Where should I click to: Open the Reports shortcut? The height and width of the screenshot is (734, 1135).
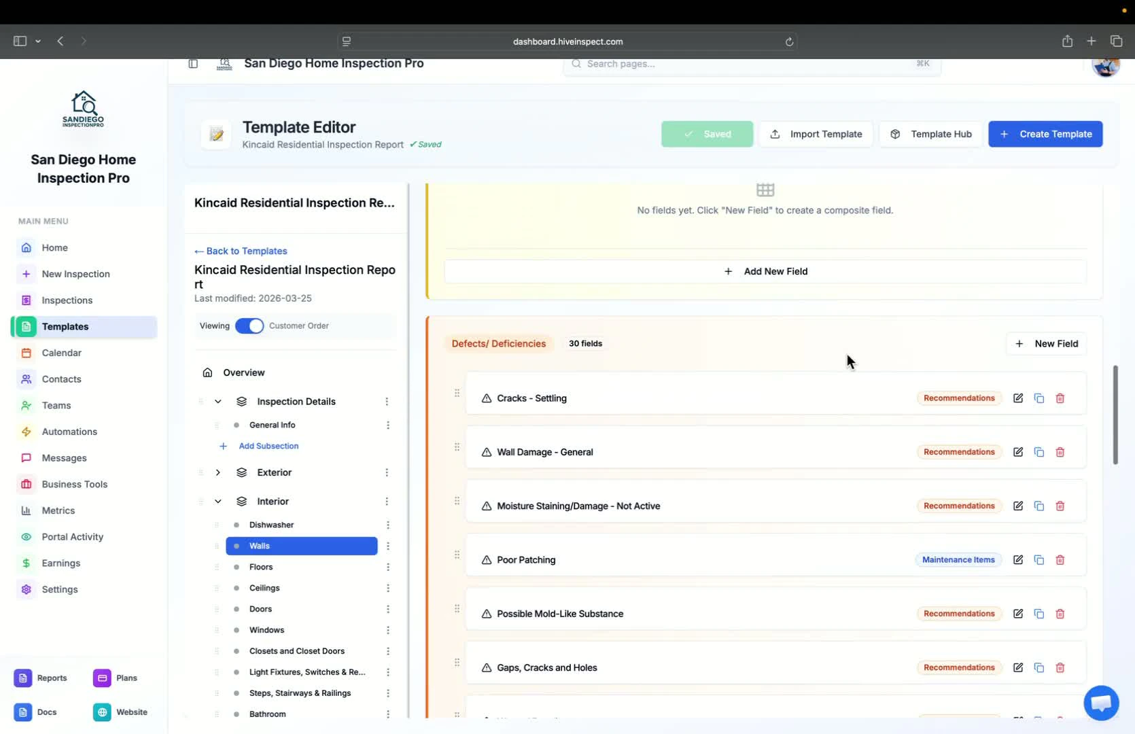41,678
